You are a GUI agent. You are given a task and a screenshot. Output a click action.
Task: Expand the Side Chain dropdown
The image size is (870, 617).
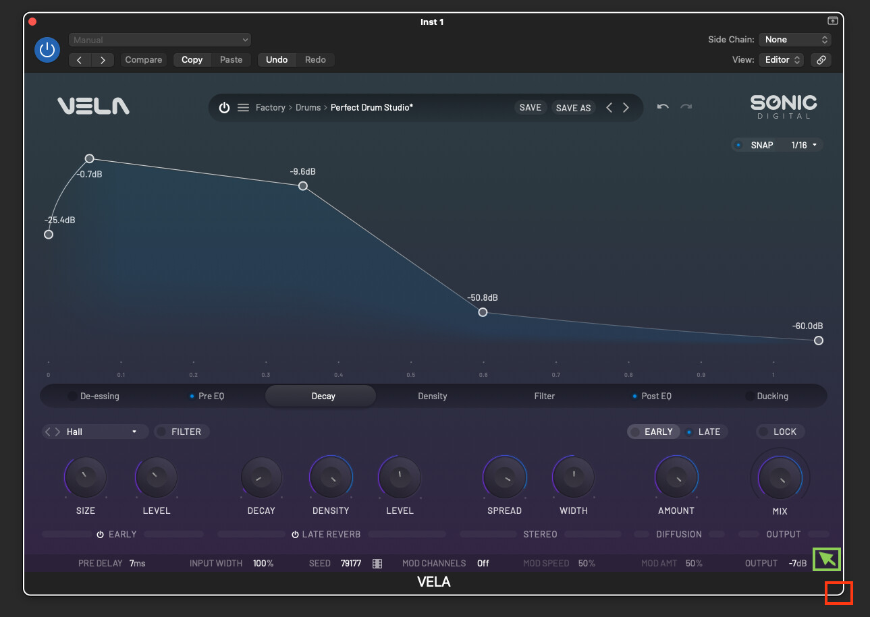pyautogui.click(x=794, y=40)
